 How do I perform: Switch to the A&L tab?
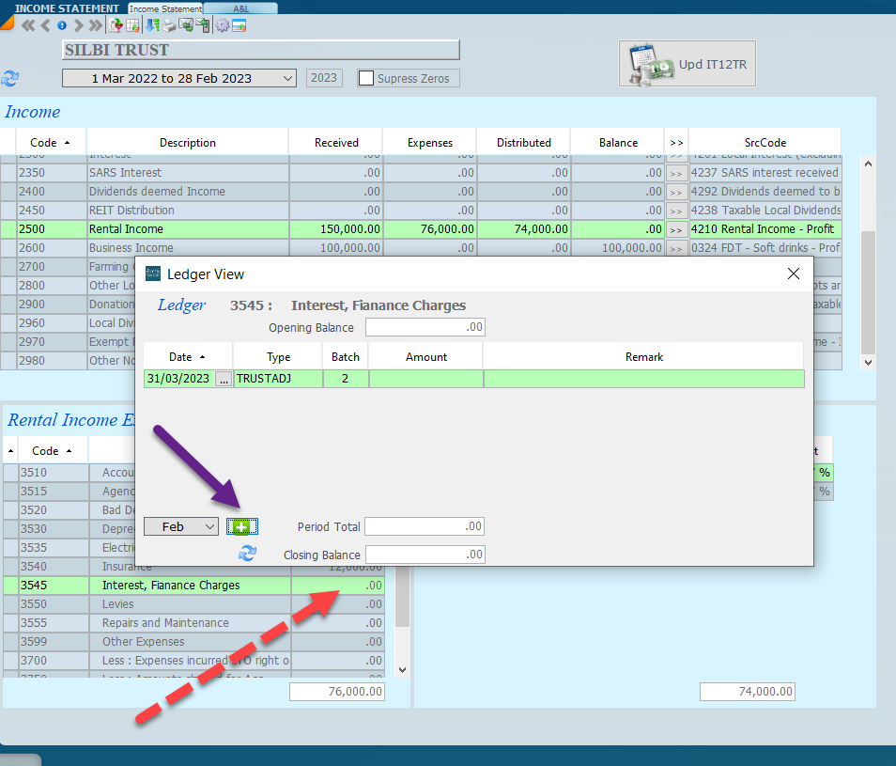tap(240, 8)
